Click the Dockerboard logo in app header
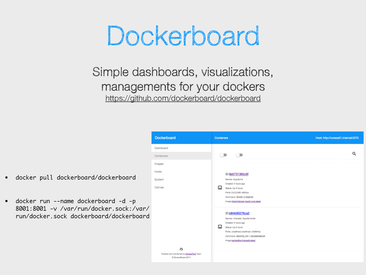The height and width of the screenshot is (275, 366). point(165,138)
